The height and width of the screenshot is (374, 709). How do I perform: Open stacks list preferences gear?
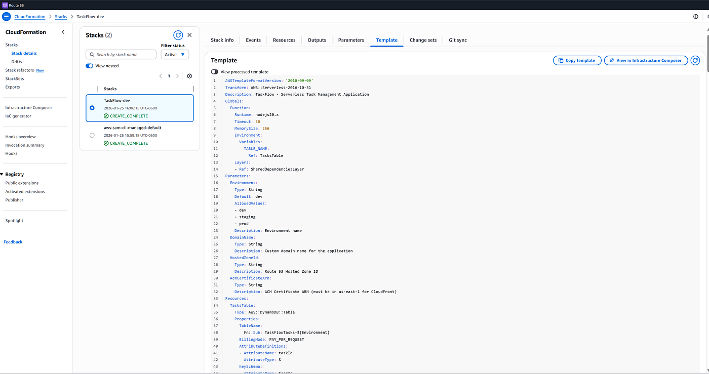click(189, 76)
